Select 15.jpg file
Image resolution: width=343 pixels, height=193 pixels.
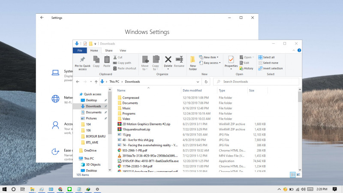[x=126, y=135]
